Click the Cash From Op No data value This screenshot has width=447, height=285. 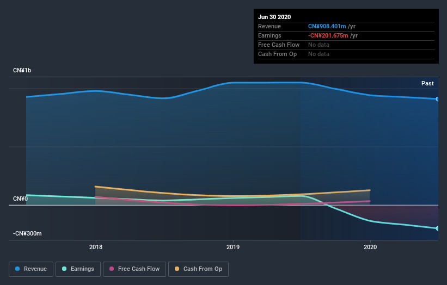(x=319, y=54)
